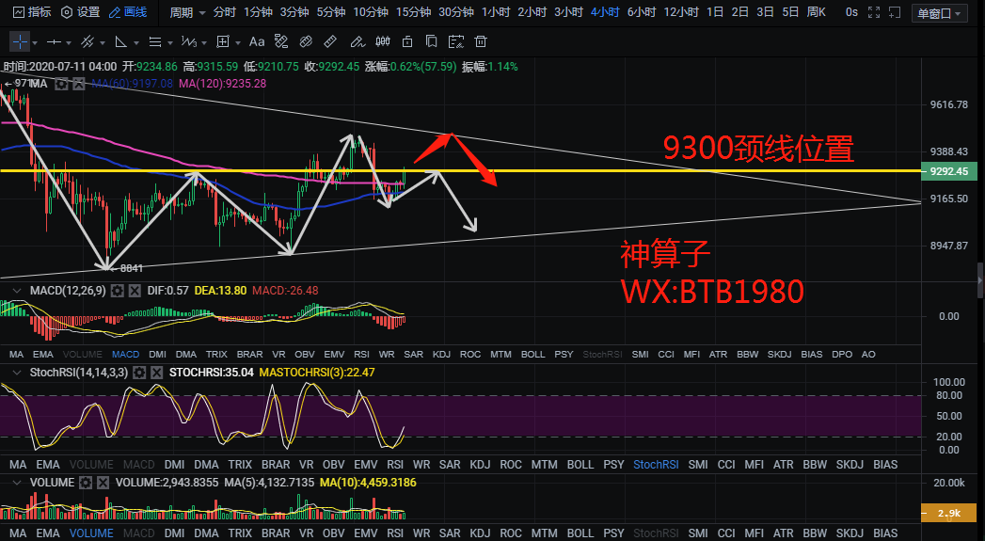Select the crosshair cursor drawing tool
Image resolution: width=985 pixels, height=541 pixels.
pos(19,42)
